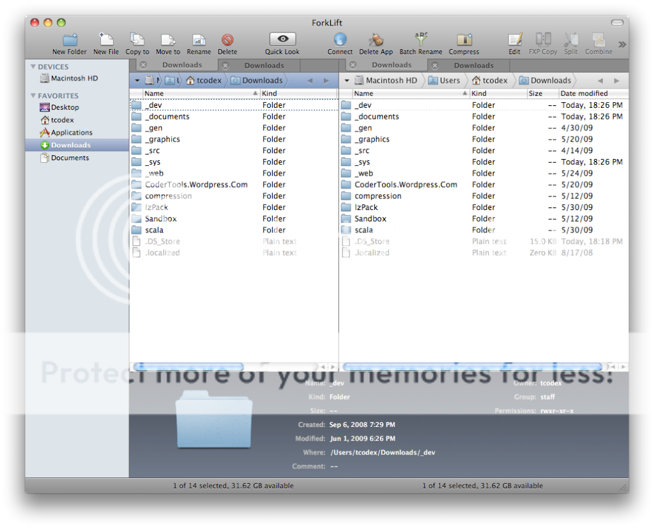Screen dimensions: 654x528
Task: Select Downloads in sidebar favorites
Action: [77, 145]
